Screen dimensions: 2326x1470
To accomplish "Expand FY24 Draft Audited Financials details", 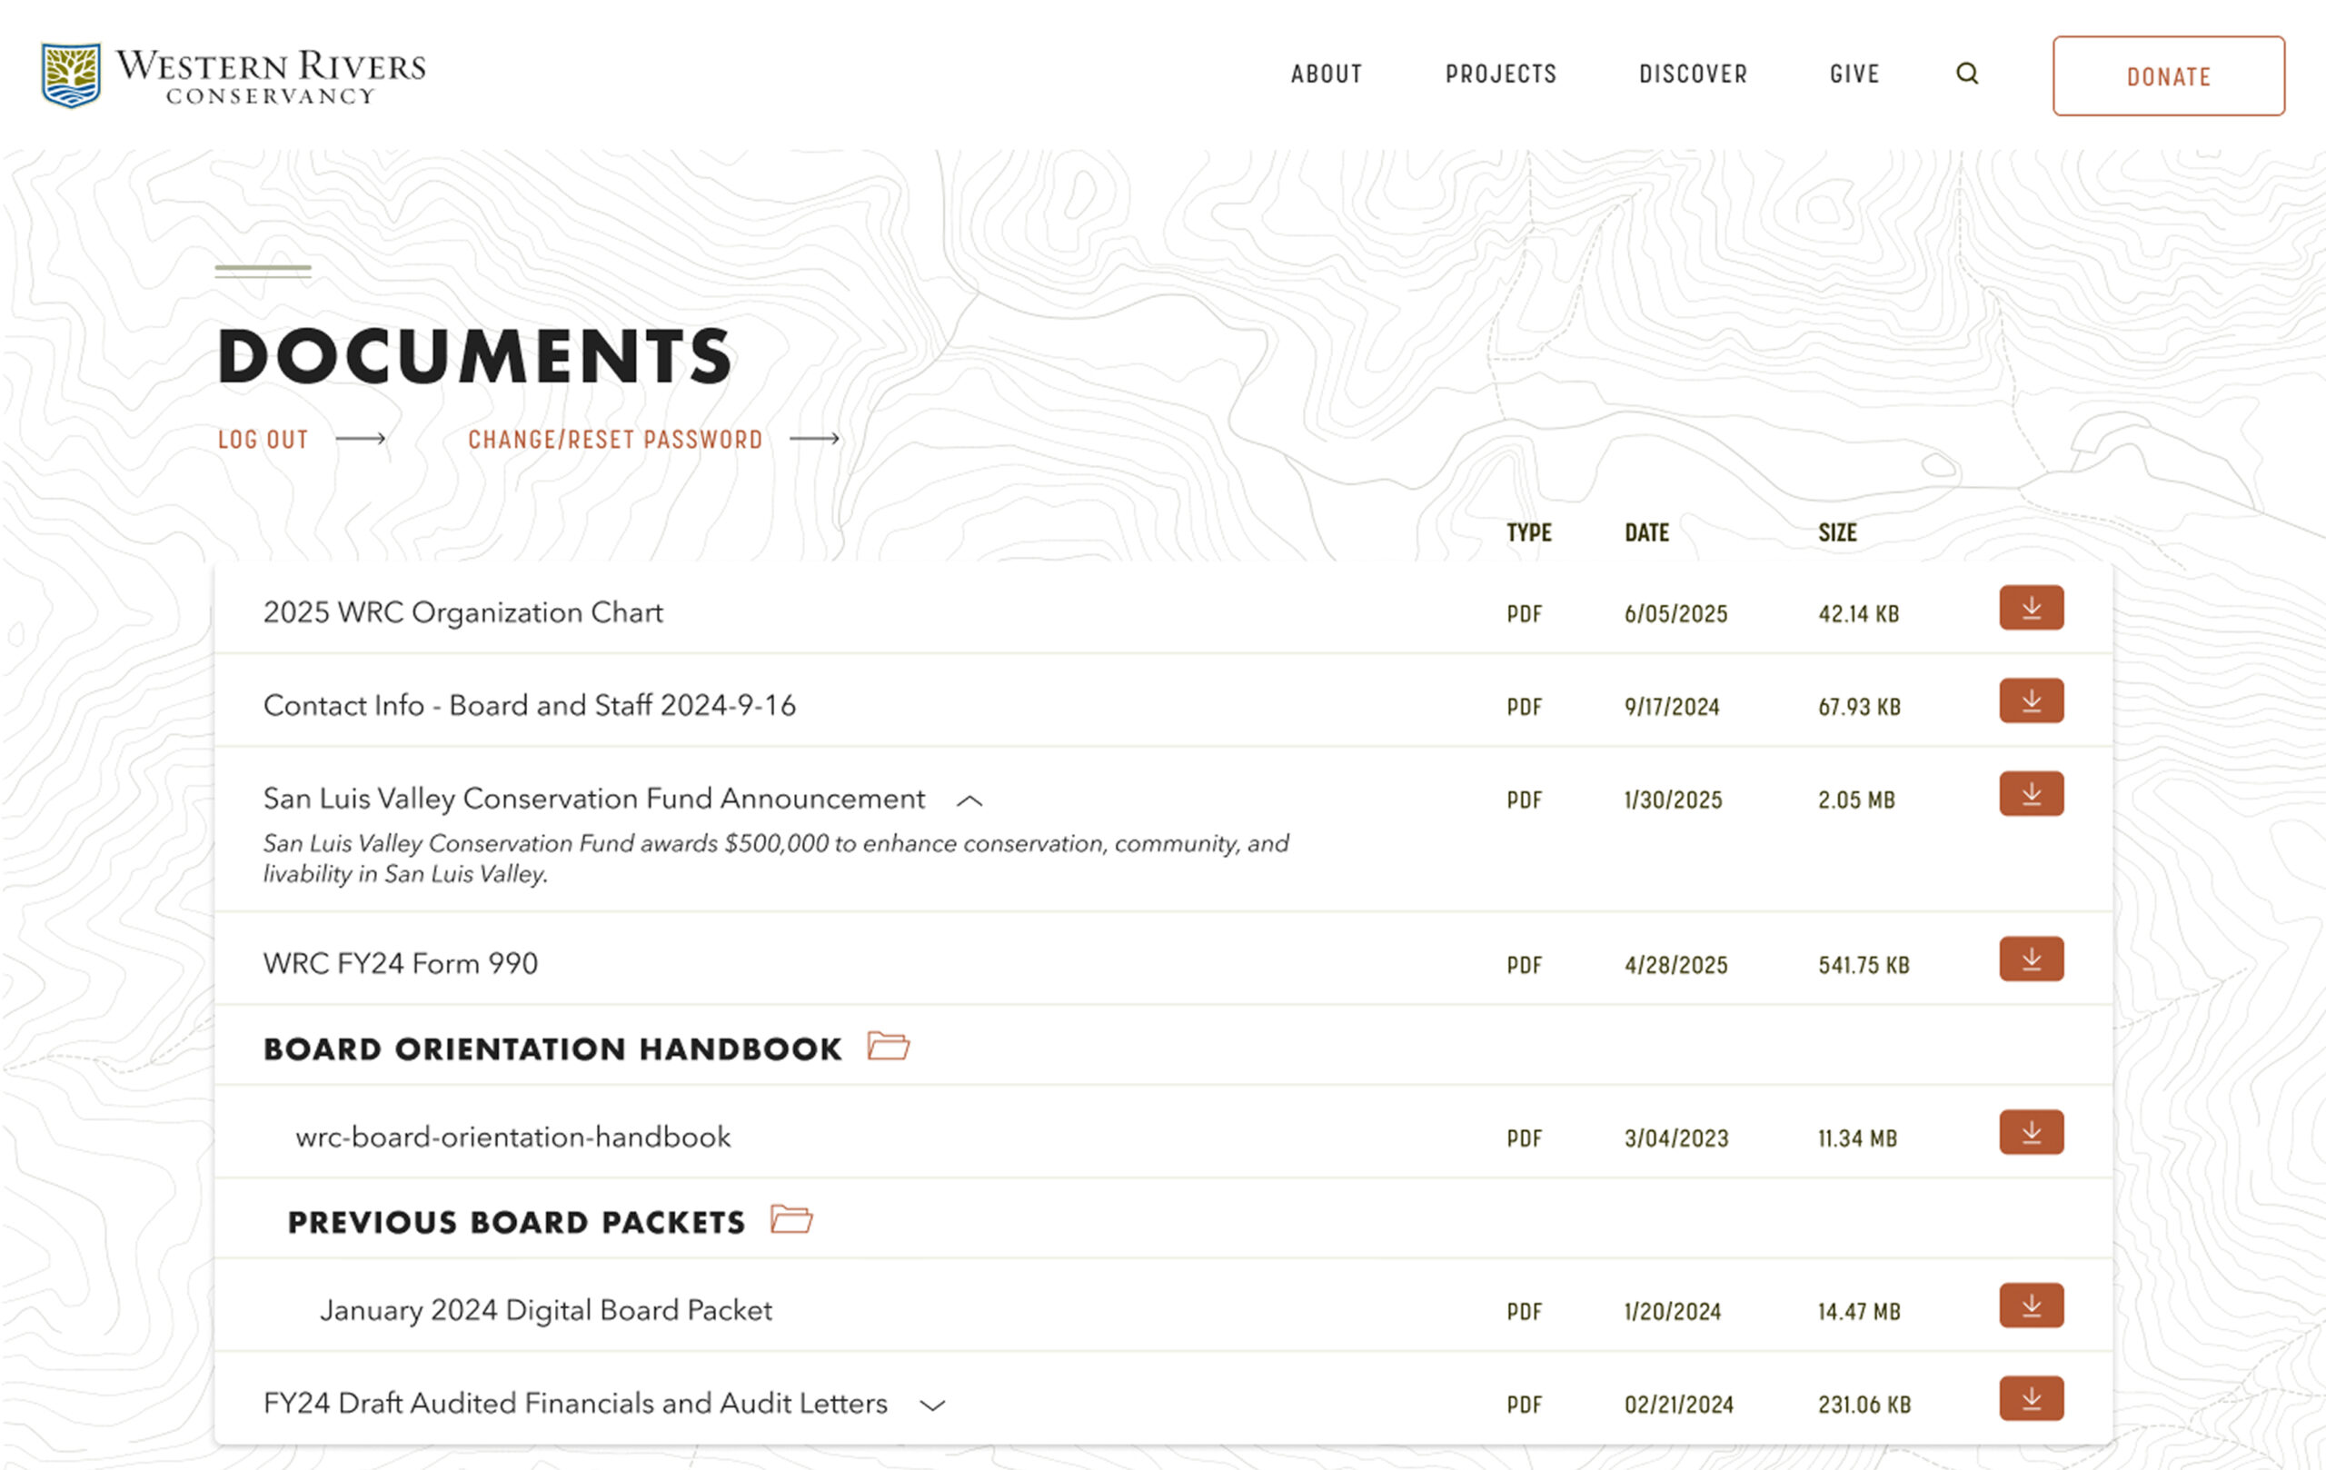I will tap(932, 1405).
